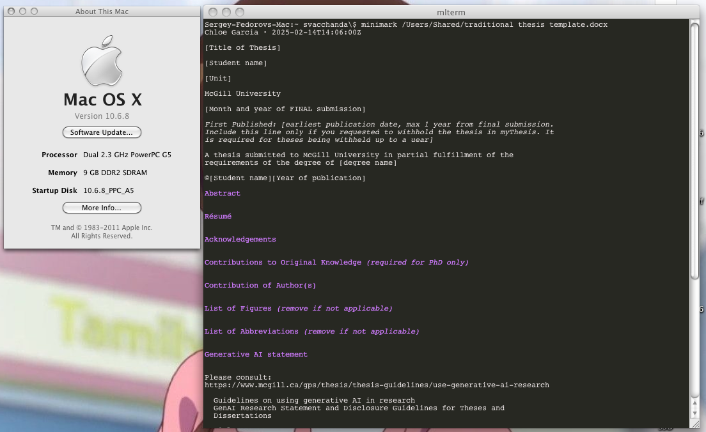Click the Abstract heading in terminal
Screen dimensions: 706x432
pyautogui.click(x=223, y=194)
